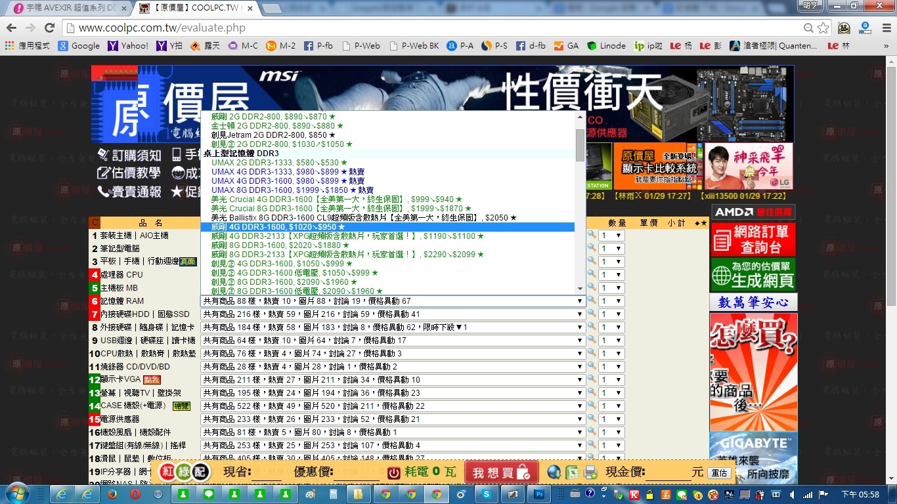Click the 重估 reset button

[x=719, y=473]
